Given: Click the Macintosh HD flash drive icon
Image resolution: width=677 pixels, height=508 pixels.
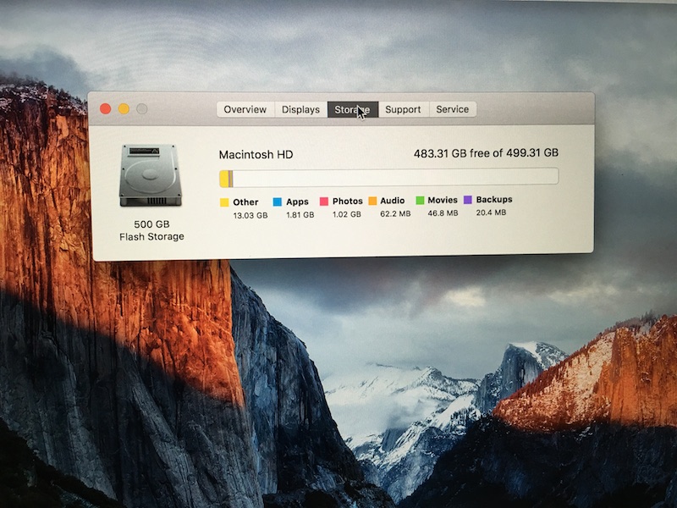Looking at the screenshot, I should (x=151, y=175).
